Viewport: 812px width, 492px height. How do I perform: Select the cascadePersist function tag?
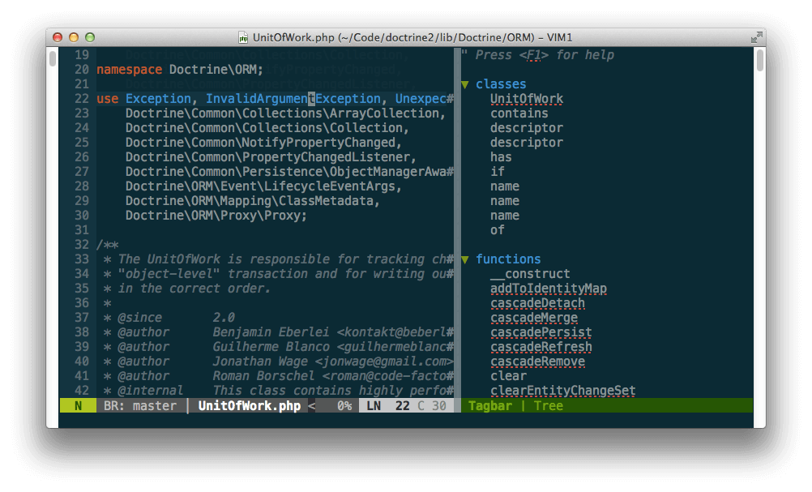tap(541, 332)
